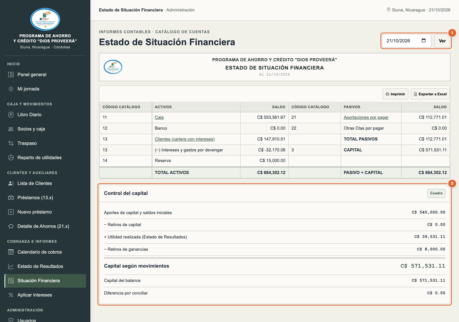Click the Calendario de cobros calendar icon
The width and height of the screenshot is (459, 322).
[11, 252]
